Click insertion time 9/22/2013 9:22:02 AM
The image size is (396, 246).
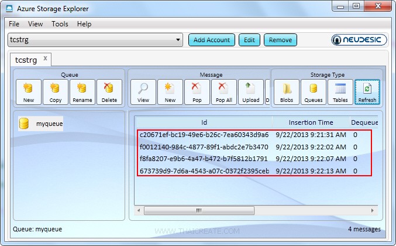pos(311,147)
